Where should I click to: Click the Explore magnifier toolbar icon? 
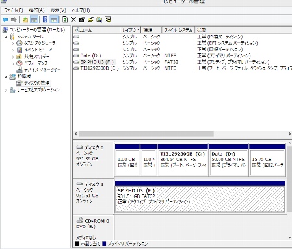(x=100, y=20)
